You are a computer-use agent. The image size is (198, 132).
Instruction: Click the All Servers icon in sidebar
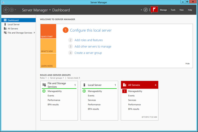point(5,28)
